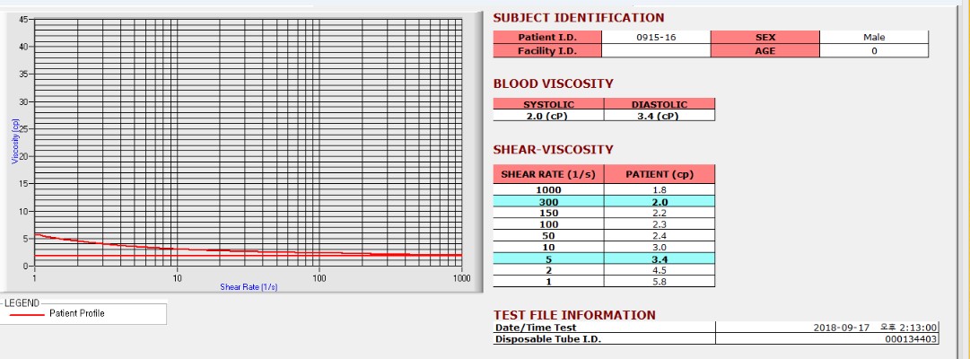
Task: Click the Viscosity (cp) vertical axis label
Action: point(15,141)
